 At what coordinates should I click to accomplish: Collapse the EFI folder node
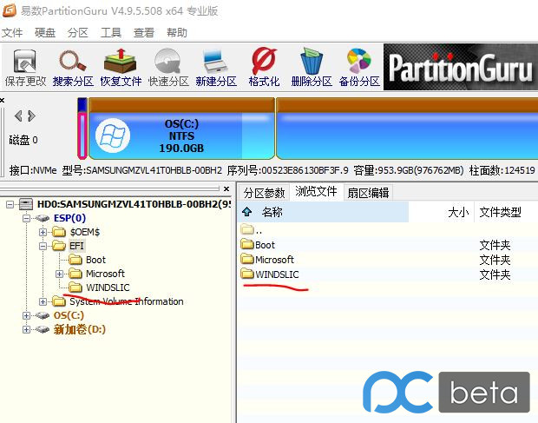click(x=43, y=246)
